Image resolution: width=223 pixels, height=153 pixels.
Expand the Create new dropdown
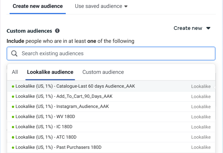[192, 28]
